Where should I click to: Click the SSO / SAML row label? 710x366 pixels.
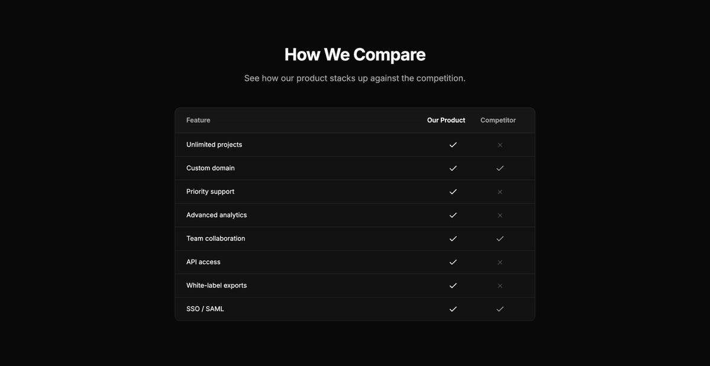[x=205, y=309]
